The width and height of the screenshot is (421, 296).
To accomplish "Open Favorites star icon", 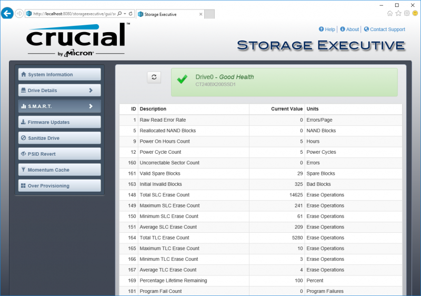I will click(398, 13).
